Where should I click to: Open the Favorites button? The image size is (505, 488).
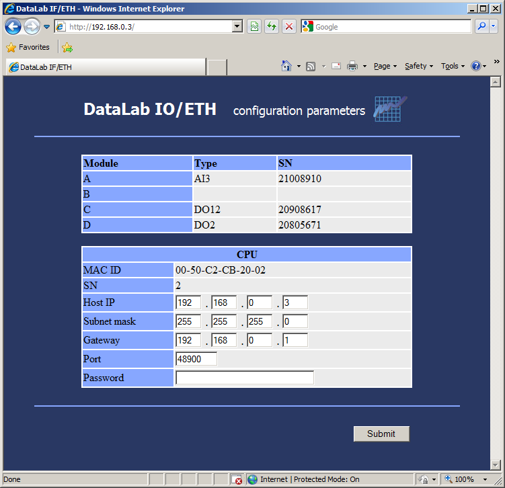click(x=28, y=48)
